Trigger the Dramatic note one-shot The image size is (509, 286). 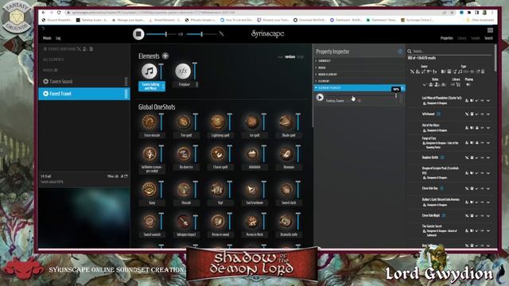pyautogui.click(x=286, y=221)
